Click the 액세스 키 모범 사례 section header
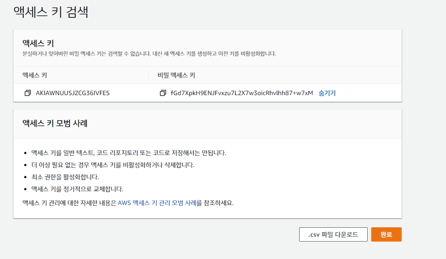The height and width of the screenshot is (259, 446). (x=49, y=124)
